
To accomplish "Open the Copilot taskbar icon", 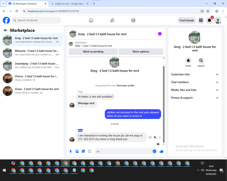I will point(13,163).
